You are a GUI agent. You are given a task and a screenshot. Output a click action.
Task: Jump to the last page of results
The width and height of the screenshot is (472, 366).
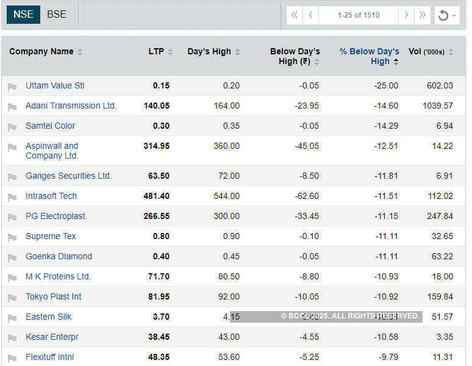pyautogui.click(x=423, y=15)
